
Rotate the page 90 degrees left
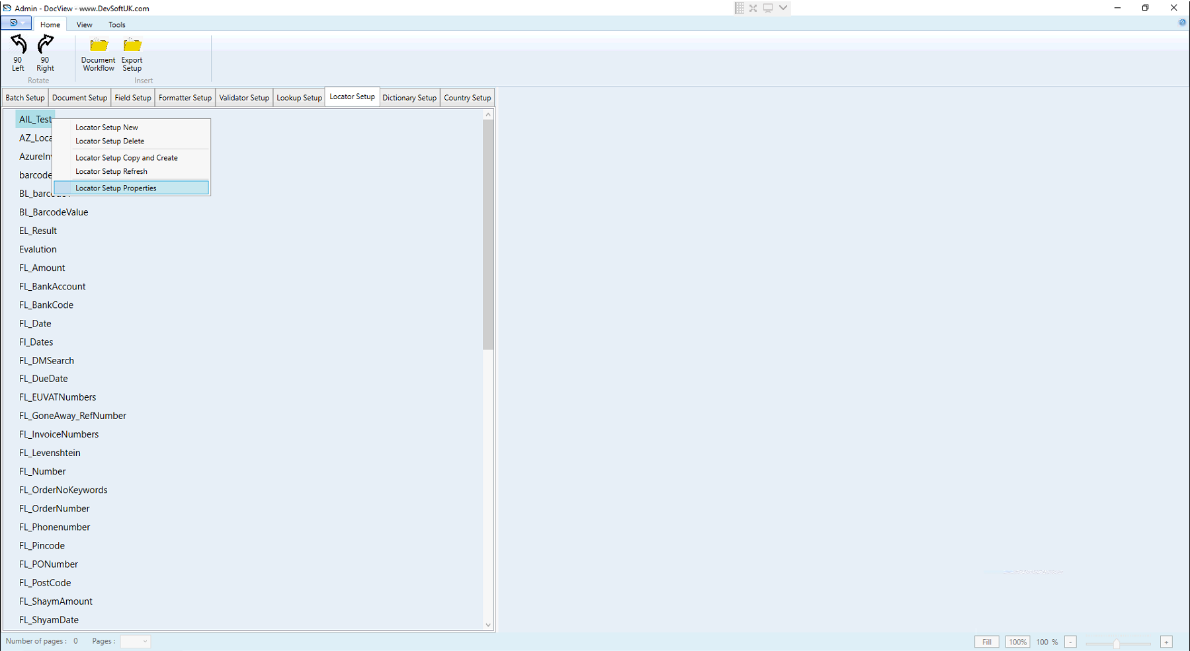(x=17, y=53)
